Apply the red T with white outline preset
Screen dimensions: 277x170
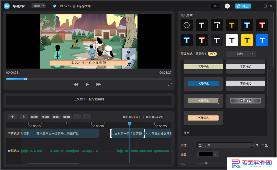tap(262, 25)
